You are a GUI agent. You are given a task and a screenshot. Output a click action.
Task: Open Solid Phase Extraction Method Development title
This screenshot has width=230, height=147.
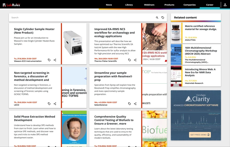pyautogui.click(x=35, y=118)
